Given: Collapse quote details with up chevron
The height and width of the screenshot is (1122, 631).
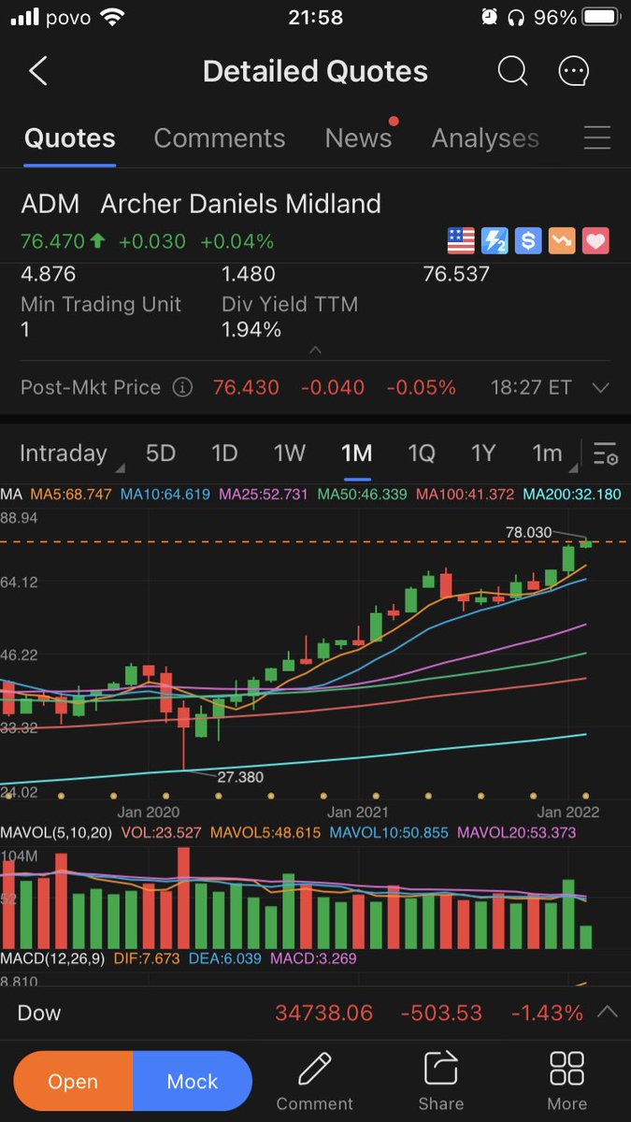Looking at the screenshot, I should pyautogui.click(x=315, y=350).
